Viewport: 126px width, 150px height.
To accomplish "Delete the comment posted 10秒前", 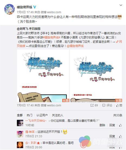I will pyautogui.click(x=102, y=125).
